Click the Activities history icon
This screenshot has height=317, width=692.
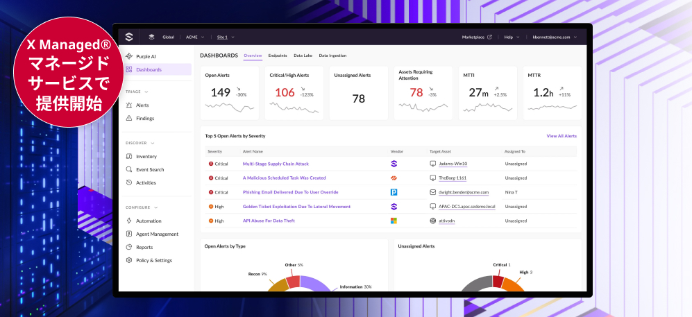coord(129,182)
